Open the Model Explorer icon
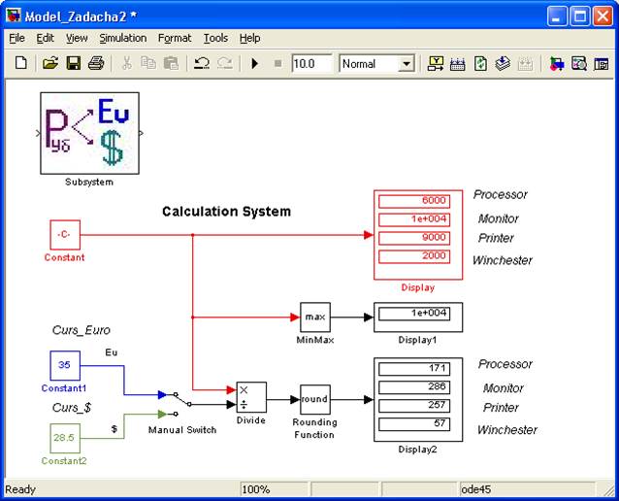 pos(578,63)
